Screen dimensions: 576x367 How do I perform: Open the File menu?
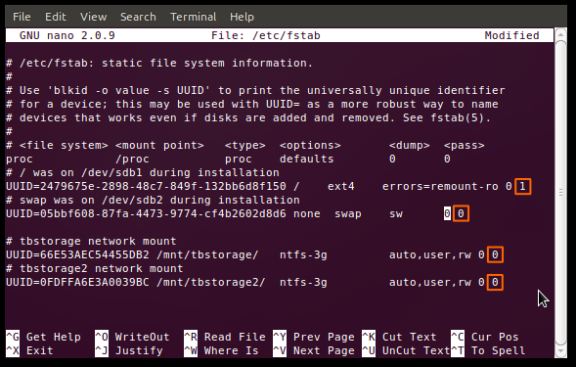[x=22, y=17]
